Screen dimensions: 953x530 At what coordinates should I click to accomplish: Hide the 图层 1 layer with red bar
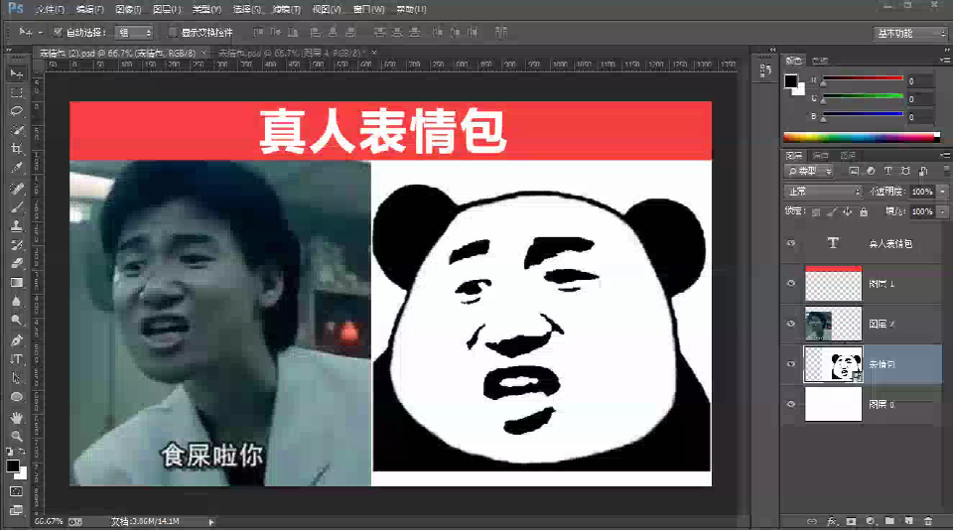791,283
